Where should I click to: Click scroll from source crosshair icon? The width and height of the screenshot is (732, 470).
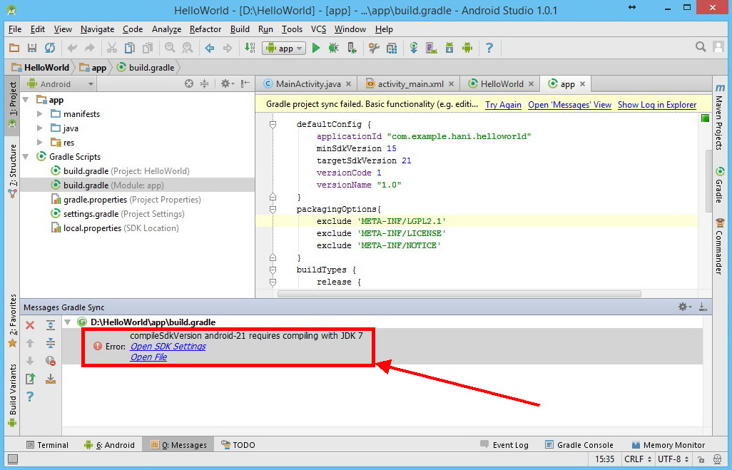pos(188,83)
